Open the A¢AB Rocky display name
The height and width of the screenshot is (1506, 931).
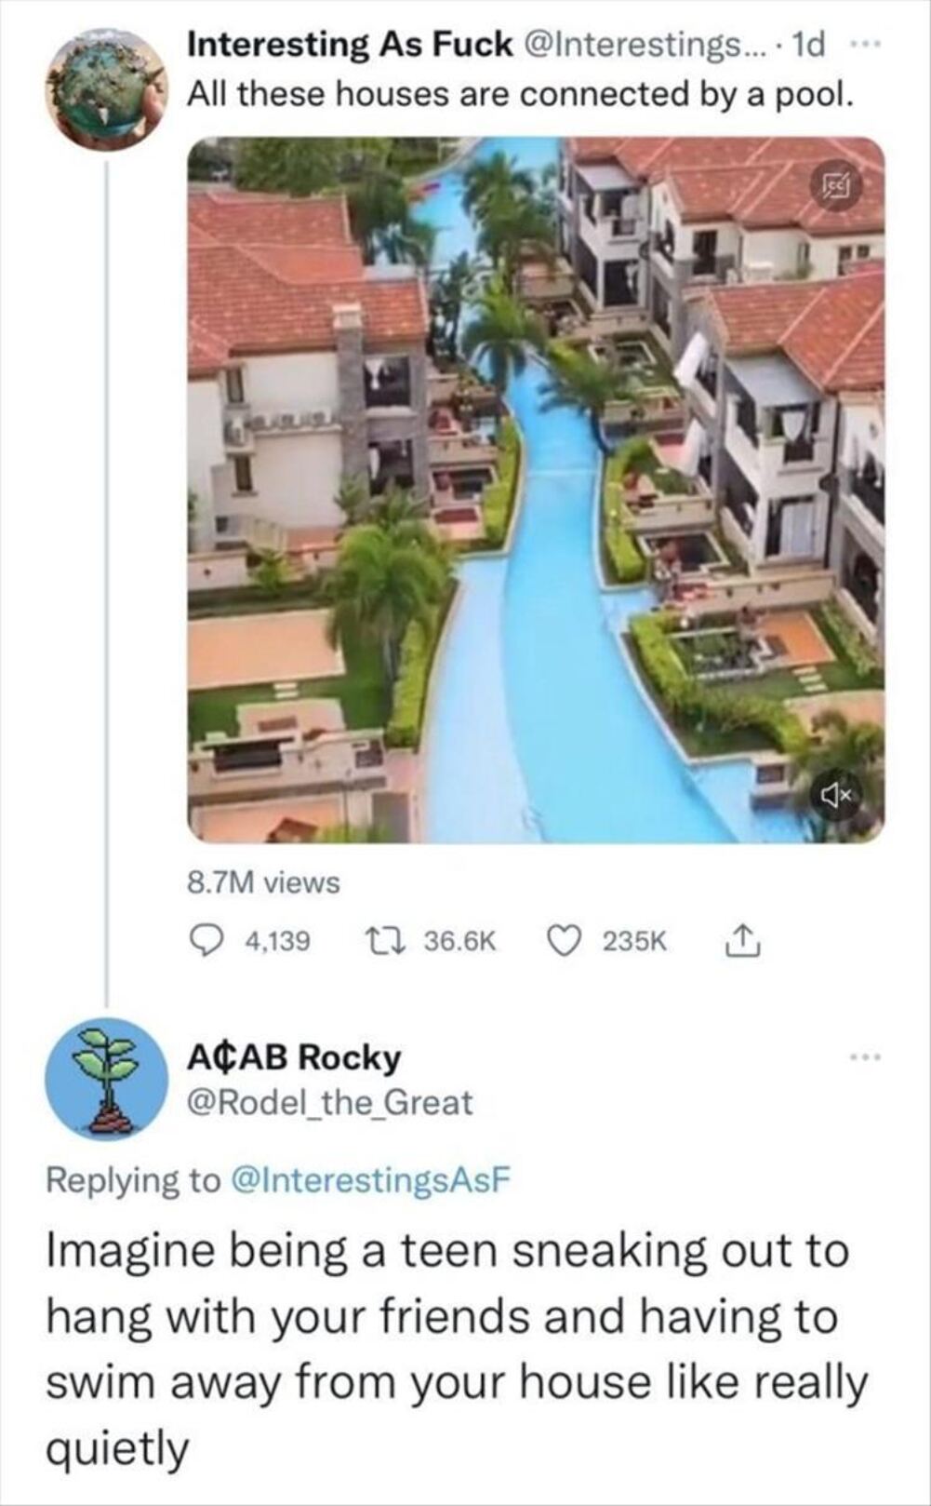[x=294, y=1057]
